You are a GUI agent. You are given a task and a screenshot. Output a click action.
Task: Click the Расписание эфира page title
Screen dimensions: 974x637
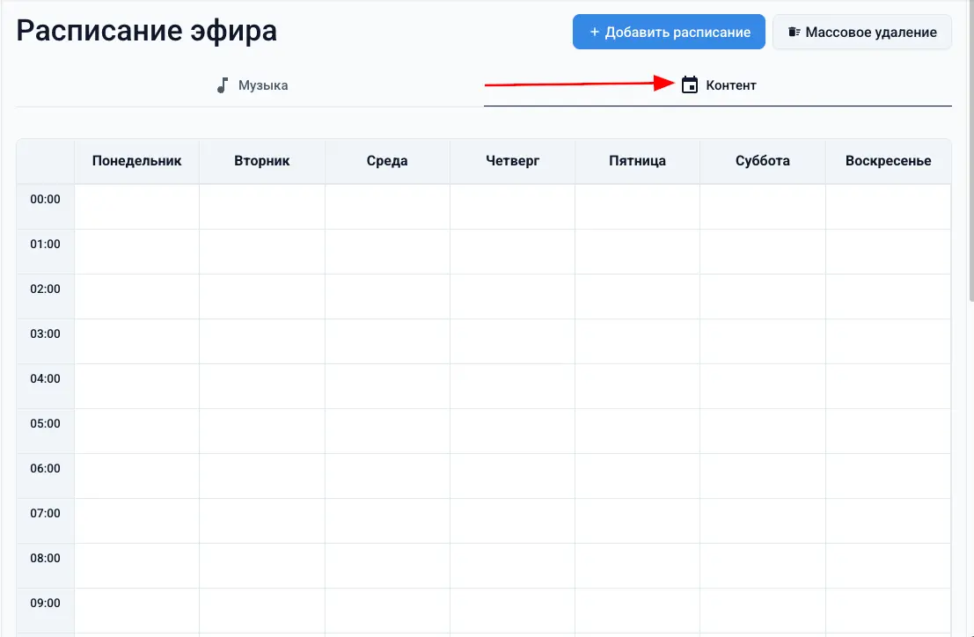[x=146, y=30]
